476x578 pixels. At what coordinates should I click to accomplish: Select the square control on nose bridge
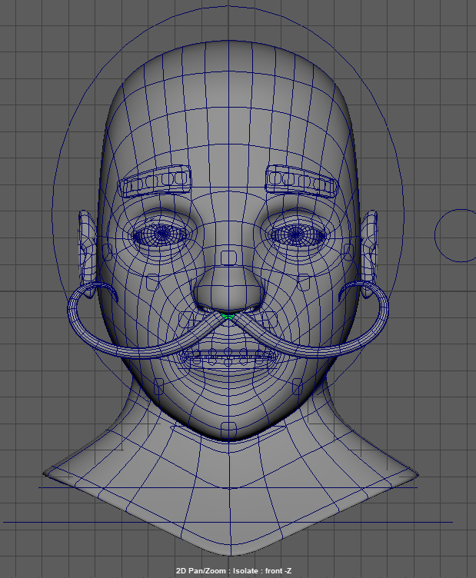click(x=227, y=255)
